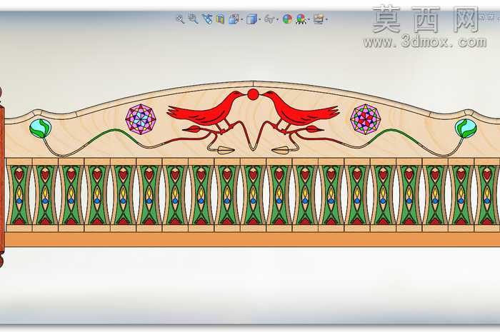Toggle the Section View tool
500x332 pixels.
(x=220, y=19)
